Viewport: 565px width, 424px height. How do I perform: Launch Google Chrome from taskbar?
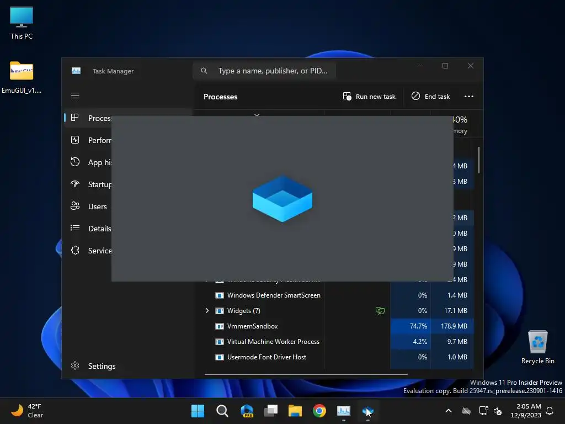pyautogui.click(x=319, y=411)
